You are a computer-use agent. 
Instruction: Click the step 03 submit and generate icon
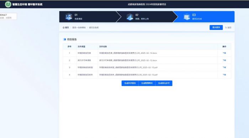pyautogui.click(x=187, y=17)
